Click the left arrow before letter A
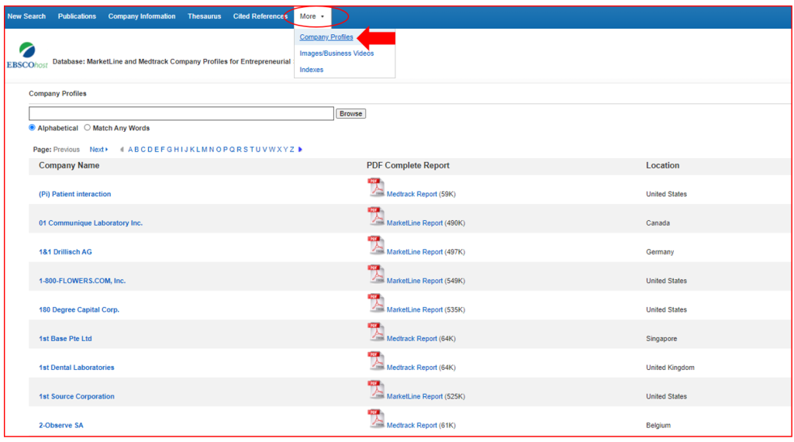The height and width of the screenshot is (442, 794). 122,150
